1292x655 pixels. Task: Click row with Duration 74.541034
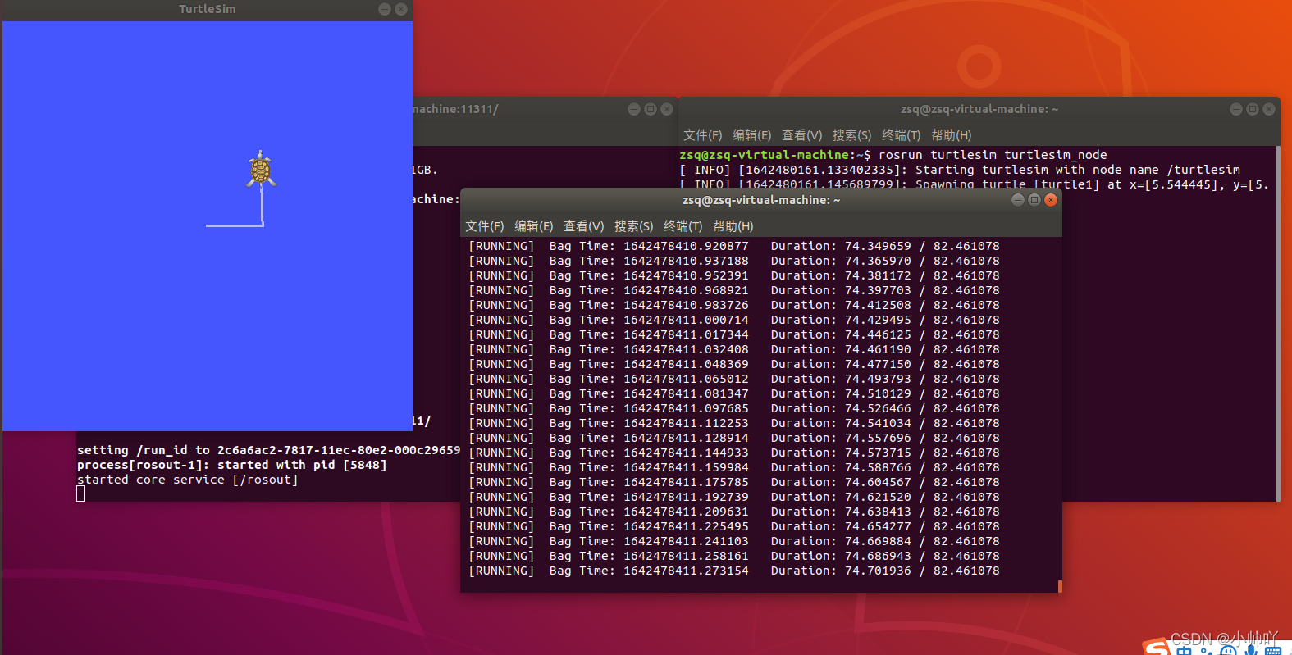click(x=734, y=423)
